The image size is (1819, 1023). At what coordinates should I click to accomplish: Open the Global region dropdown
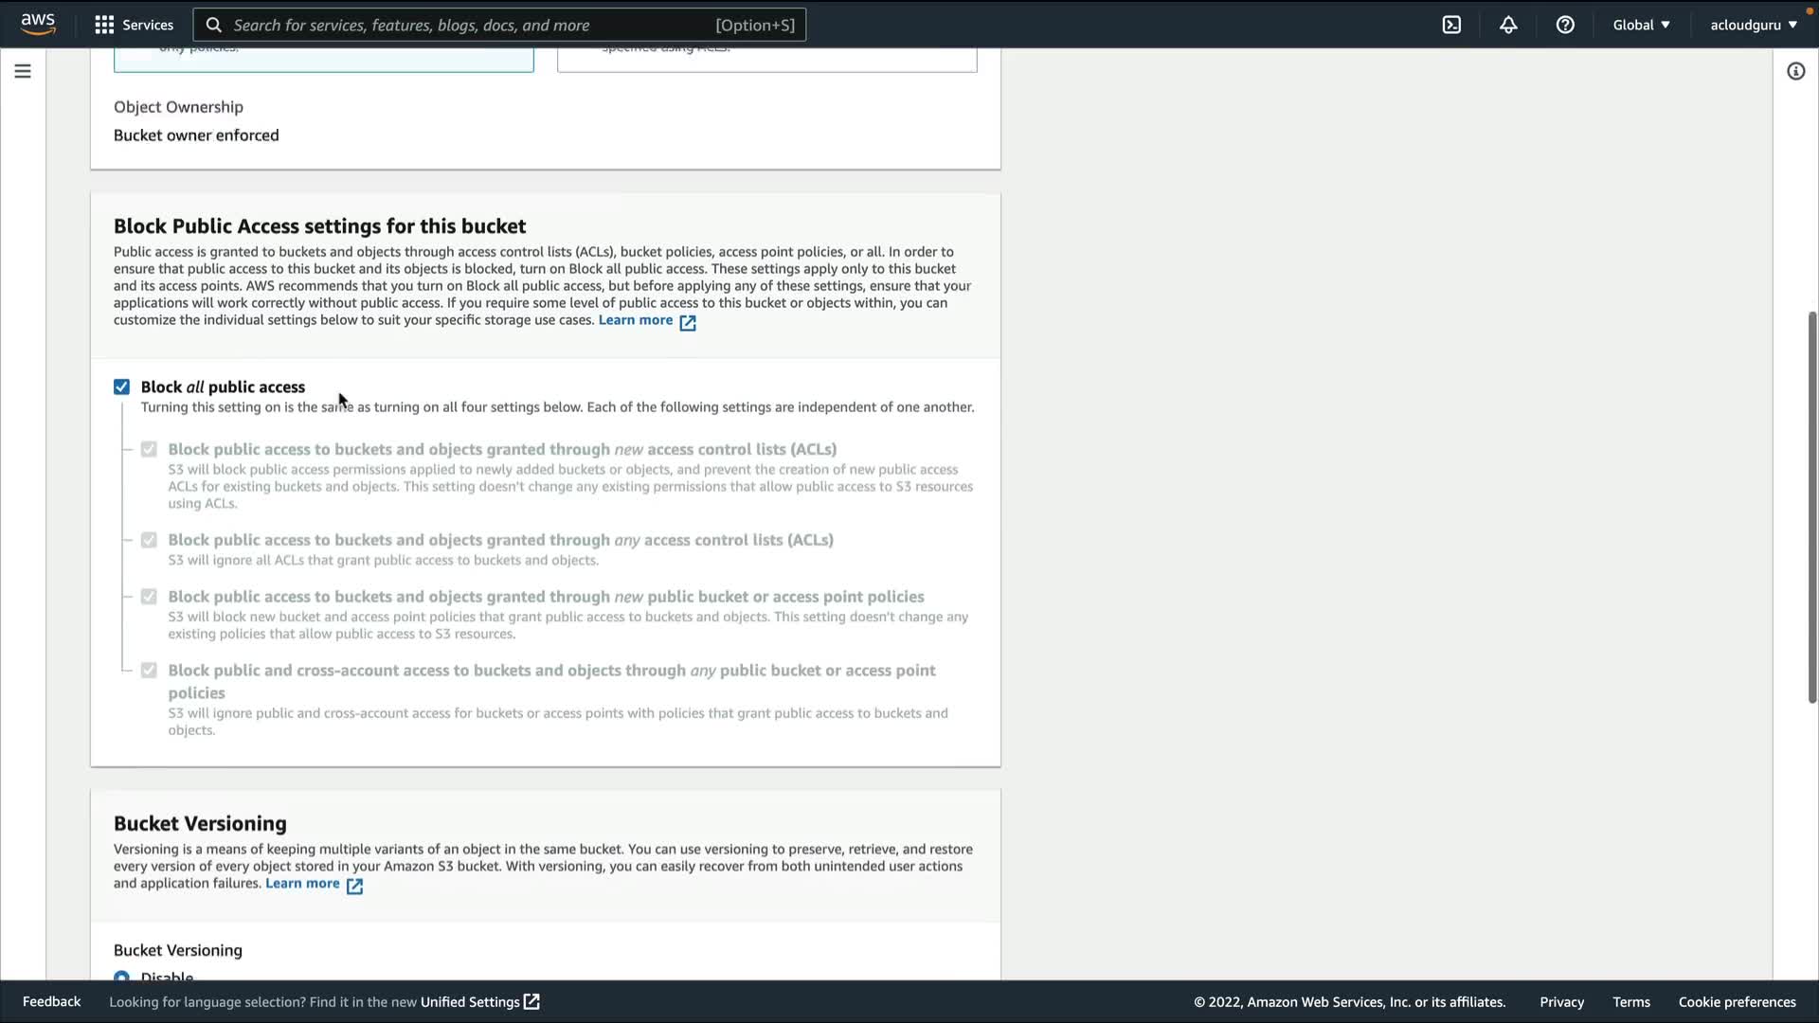(x=1641, y=25)
